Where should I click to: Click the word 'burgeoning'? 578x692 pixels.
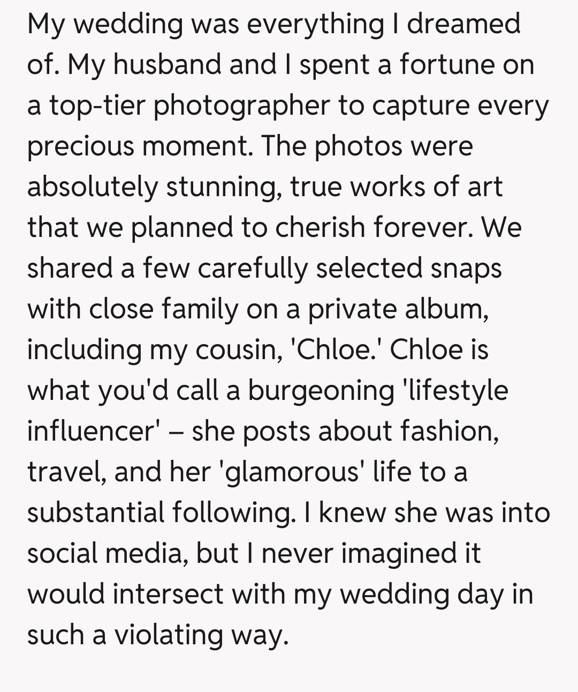(320, 390)
